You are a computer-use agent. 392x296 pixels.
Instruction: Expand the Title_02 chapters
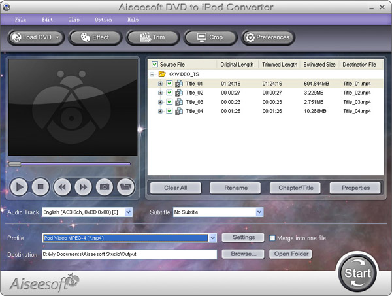(x=160, y=93)
